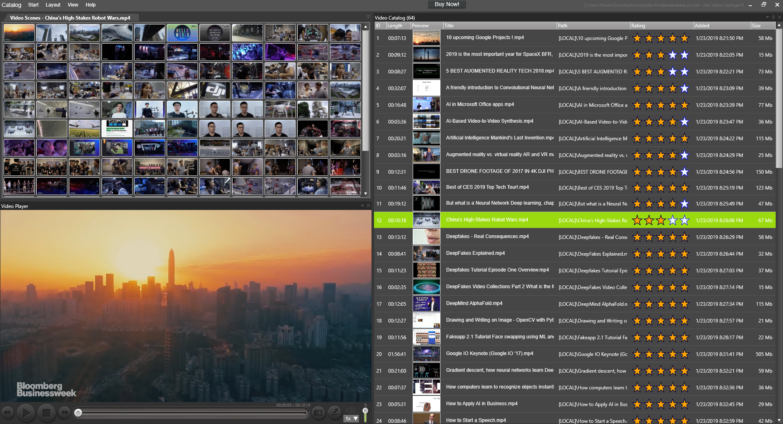Open the Start menu

[33, 5]
